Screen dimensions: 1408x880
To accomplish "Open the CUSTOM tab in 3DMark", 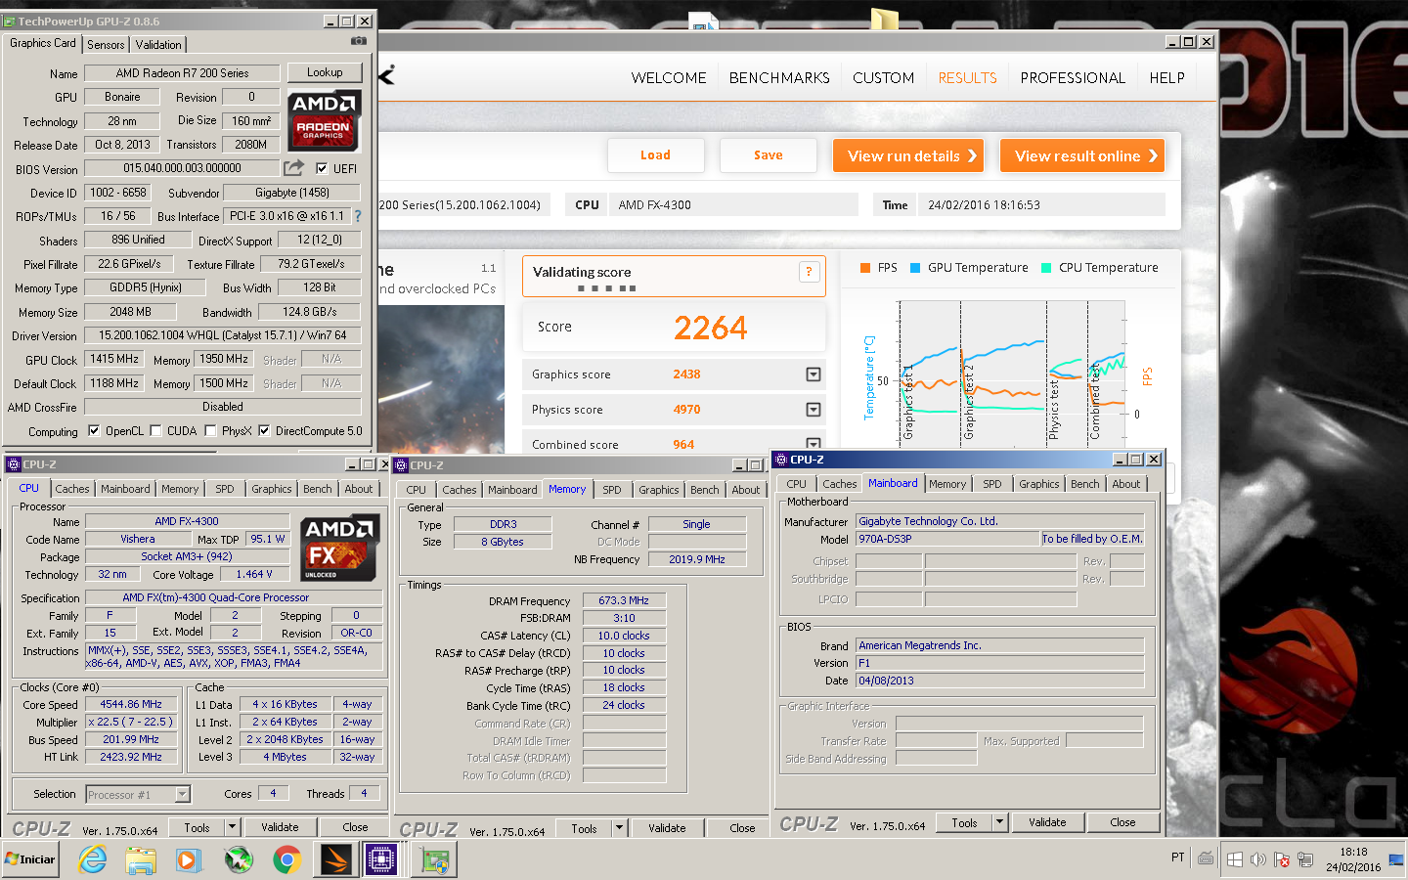I will [884, 78].
